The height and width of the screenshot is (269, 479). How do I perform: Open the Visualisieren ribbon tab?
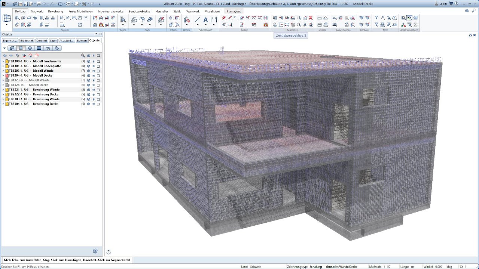click(213, 11)
